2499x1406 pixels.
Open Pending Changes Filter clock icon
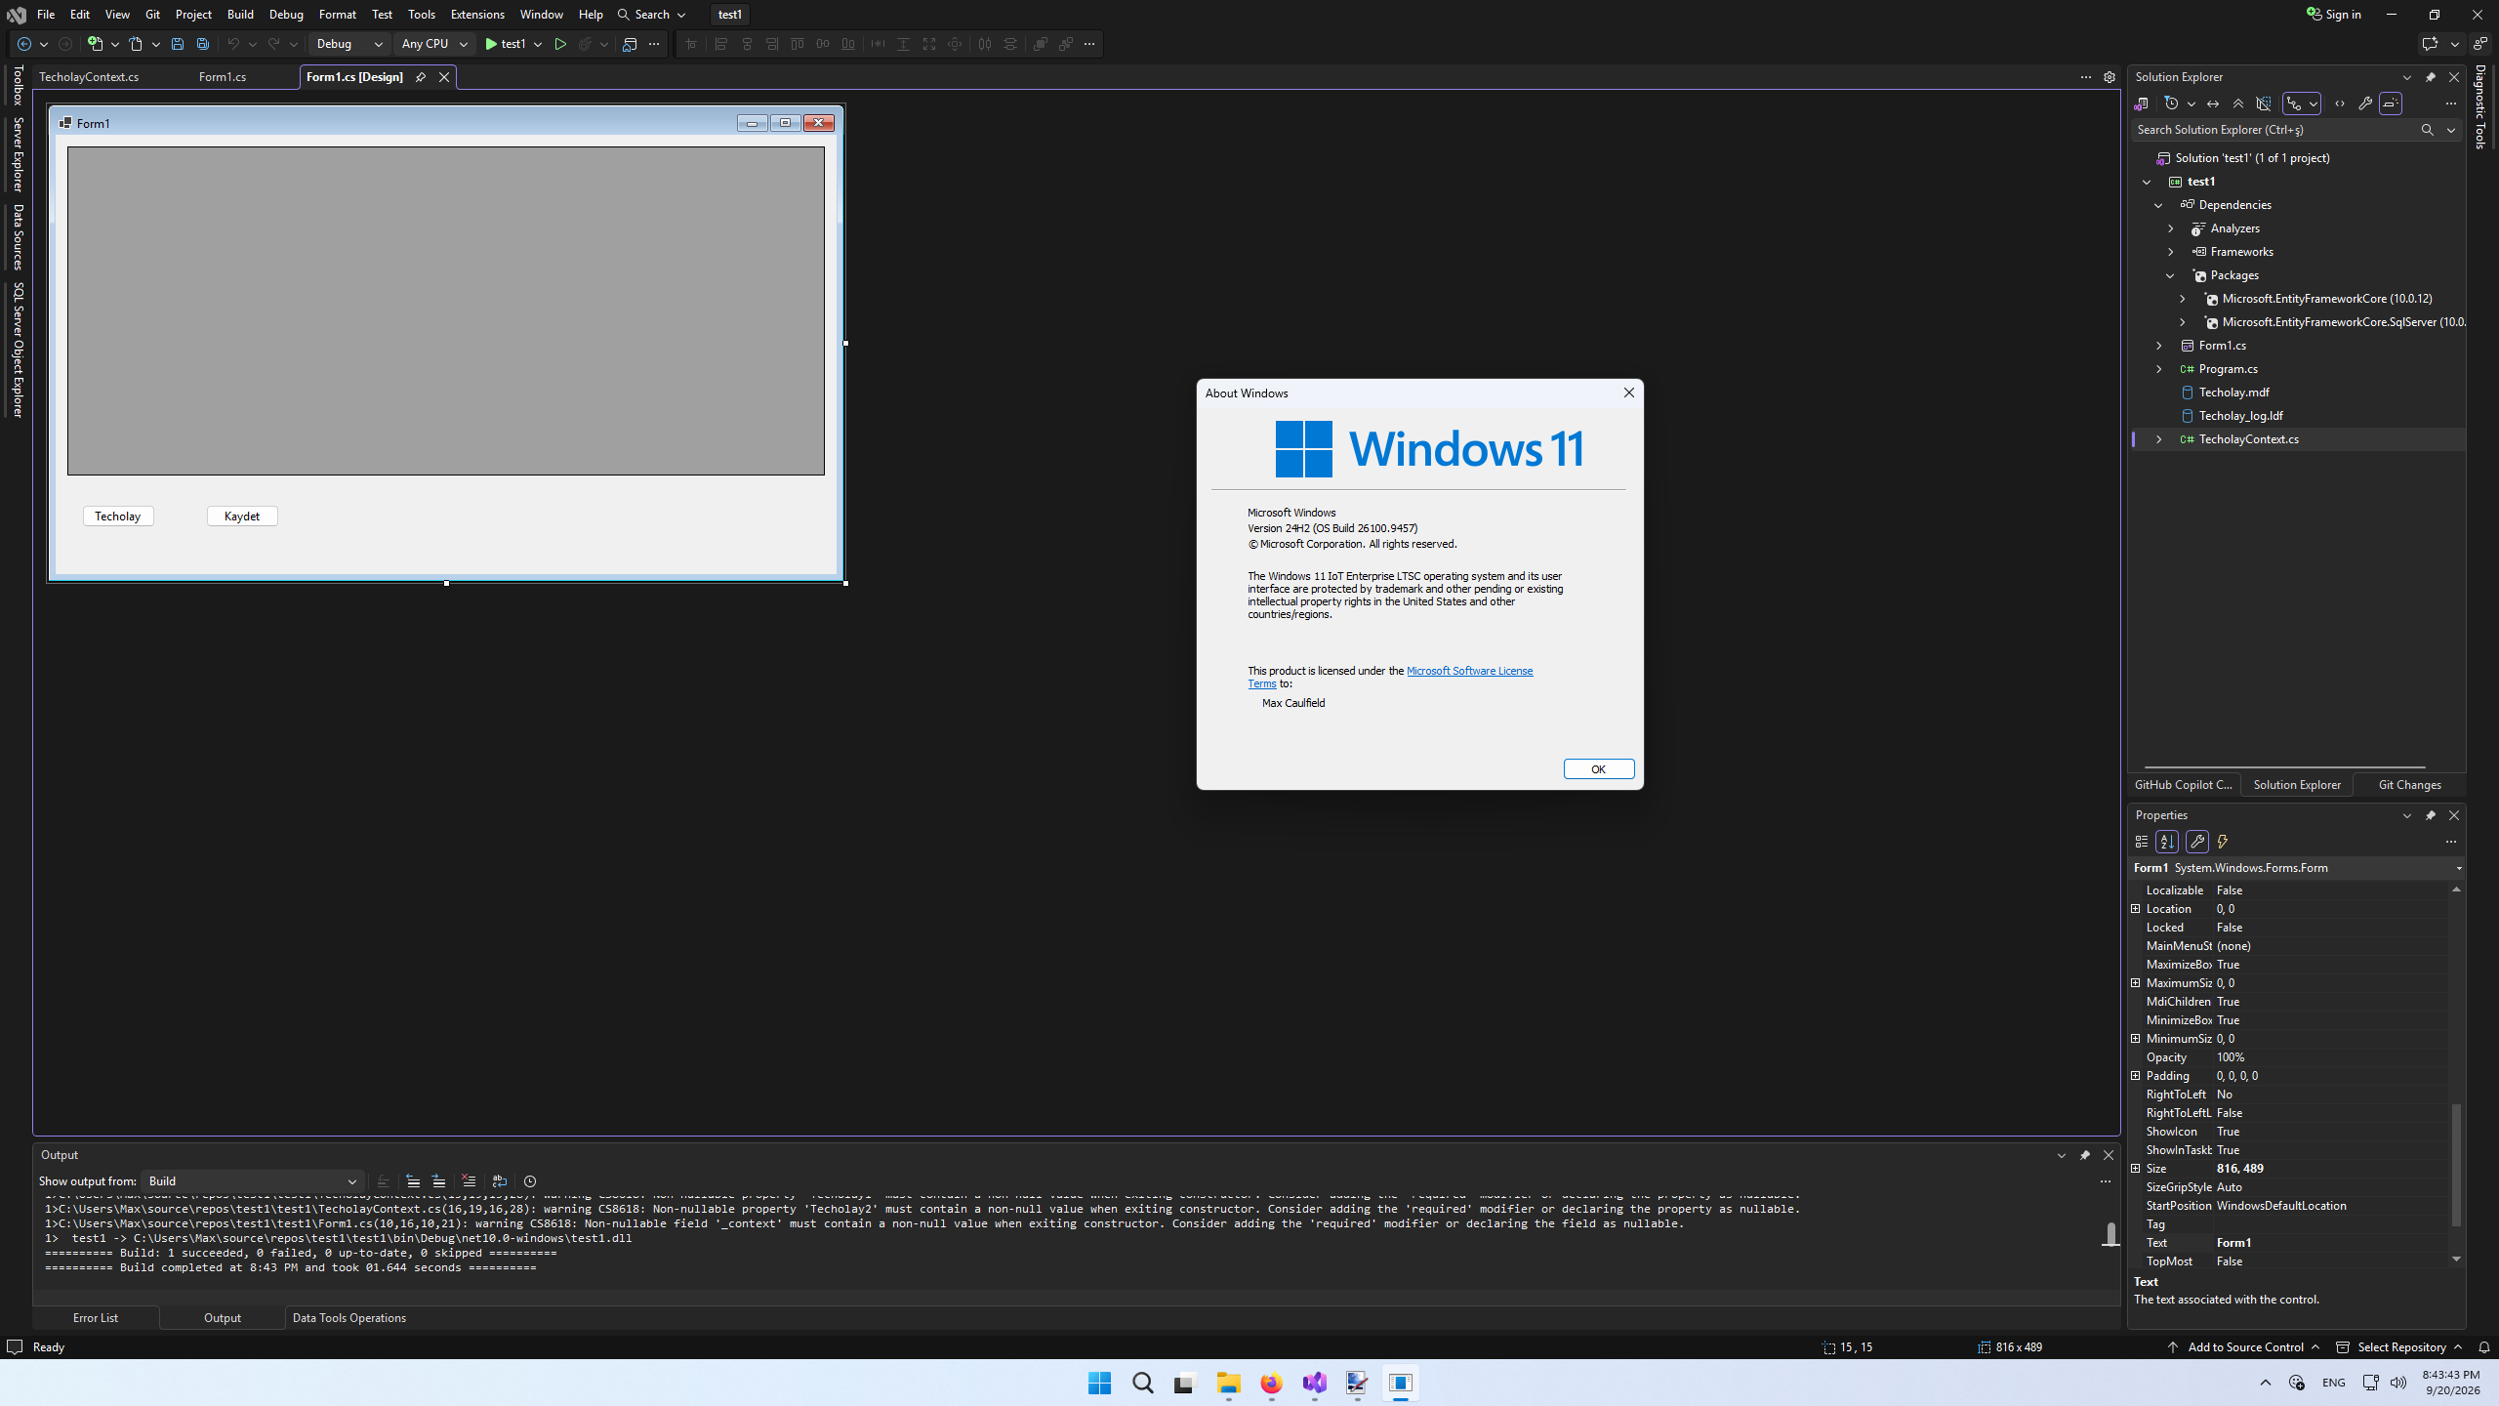coord(2171,103)
